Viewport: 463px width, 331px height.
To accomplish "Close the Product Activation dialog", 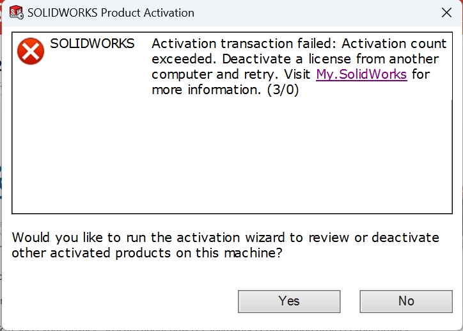I will (x=446, y=12).
